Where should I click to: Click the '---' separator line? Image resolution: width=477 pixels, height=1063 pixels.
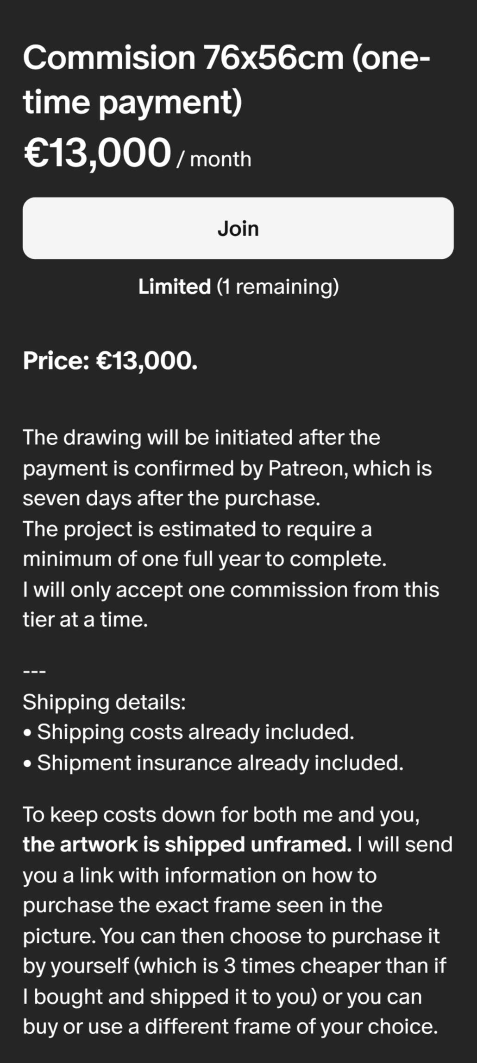point(34,671)
